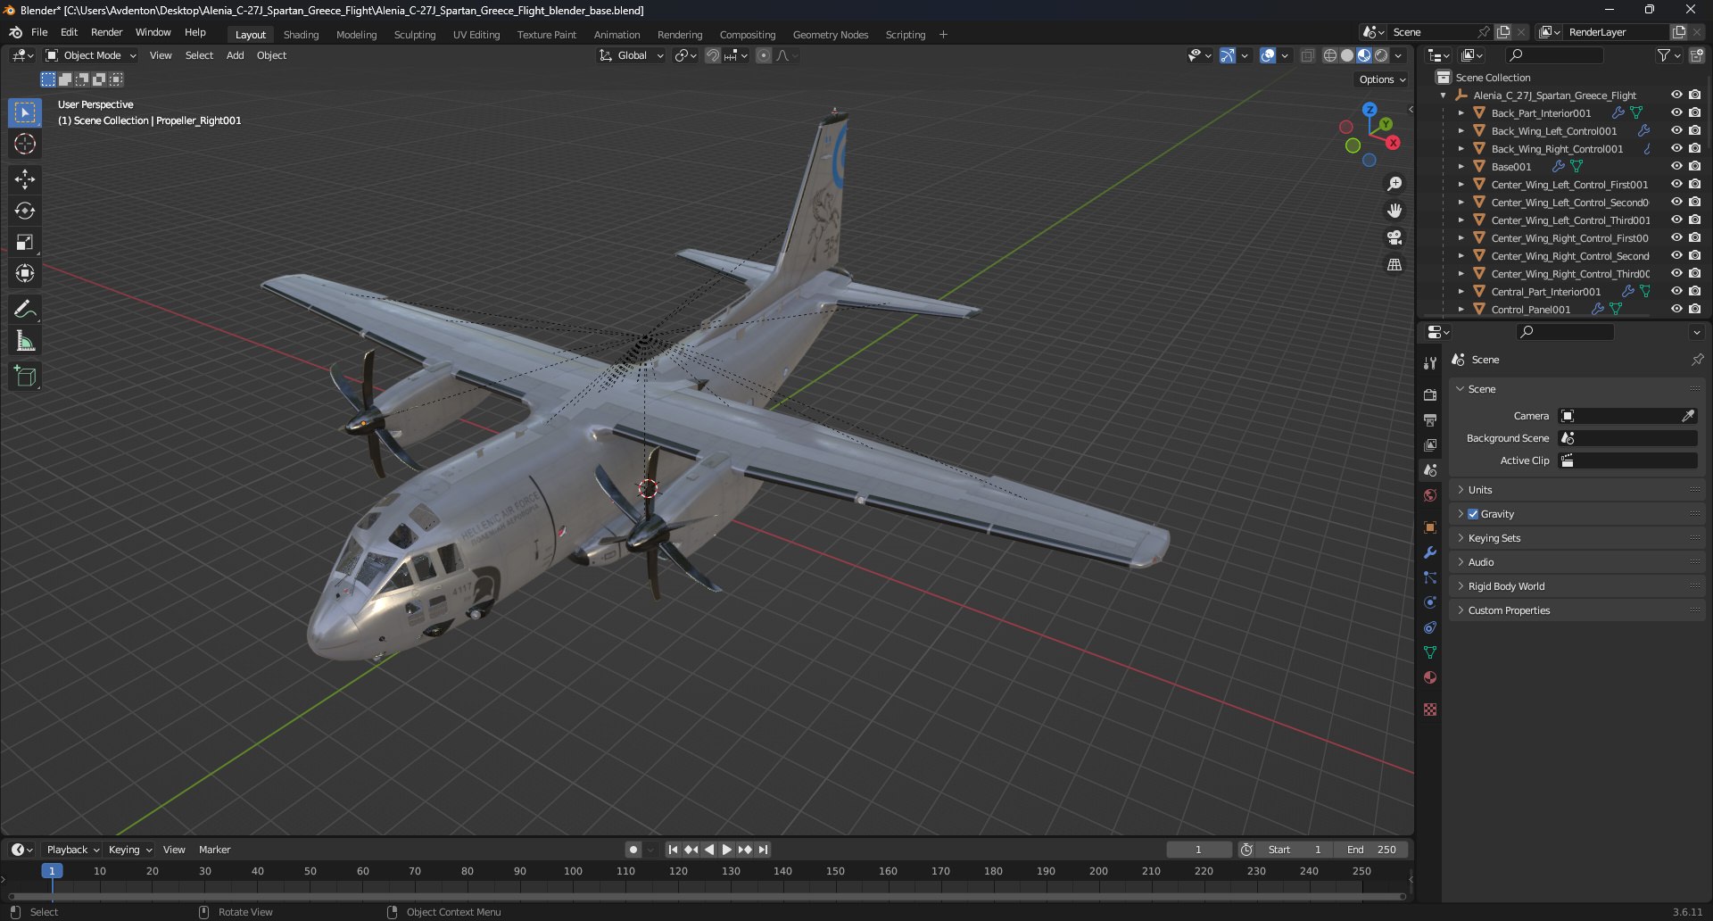Click frame 100 on timeline
The width and height of the screenshot is (1713, 921).
pos(573,871)
